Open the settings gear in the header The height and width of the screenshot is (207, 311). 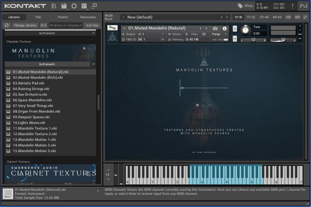74,6
